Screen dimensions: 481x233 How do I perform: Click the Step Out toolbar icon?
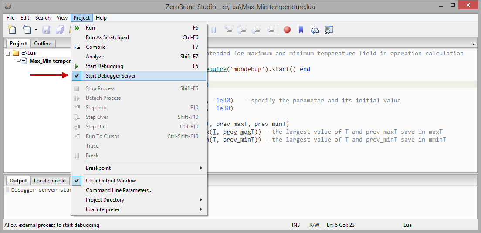[256, 30]
